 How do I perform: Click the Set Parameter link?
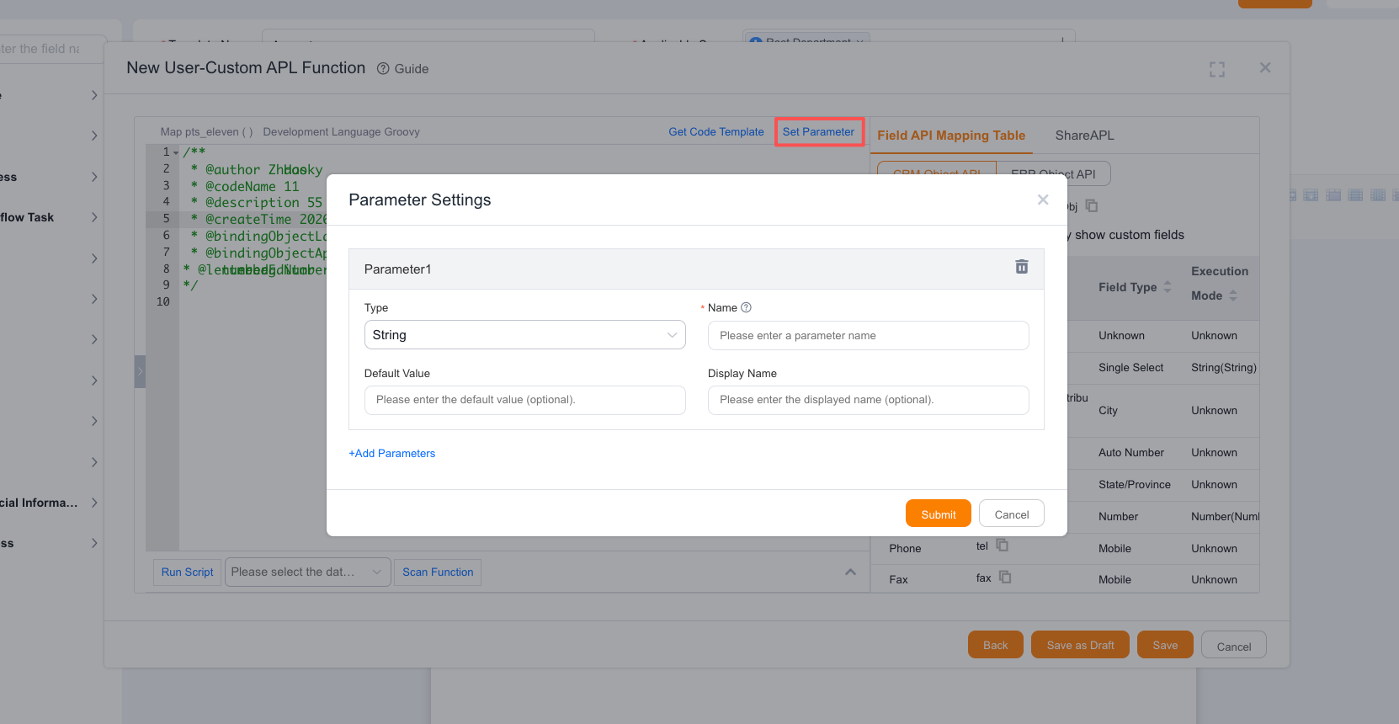click(818, 132)
